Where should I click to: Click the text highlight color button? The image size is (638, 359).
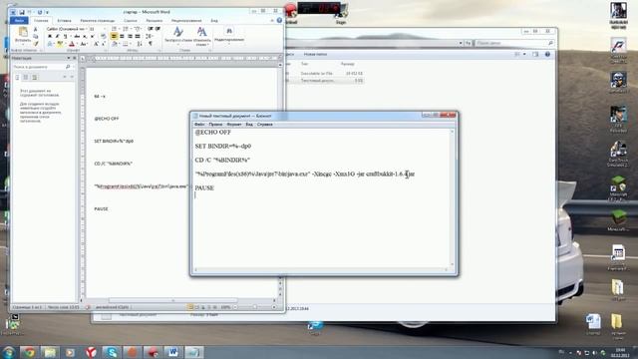60,44
